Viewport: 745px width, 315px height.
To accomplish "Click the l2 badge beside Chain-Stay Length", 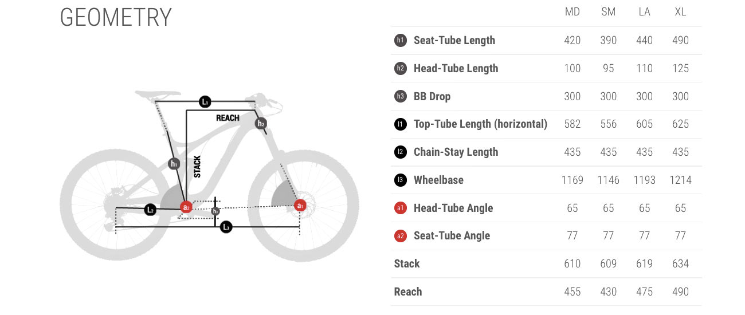I will point(401,152).
